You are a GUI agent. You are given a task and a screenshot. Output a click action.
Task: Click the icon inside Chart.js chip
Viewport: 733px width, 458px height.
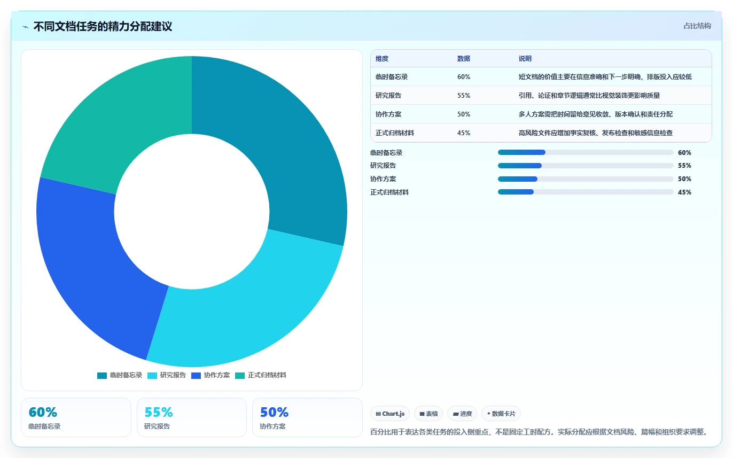click(378, 414)
